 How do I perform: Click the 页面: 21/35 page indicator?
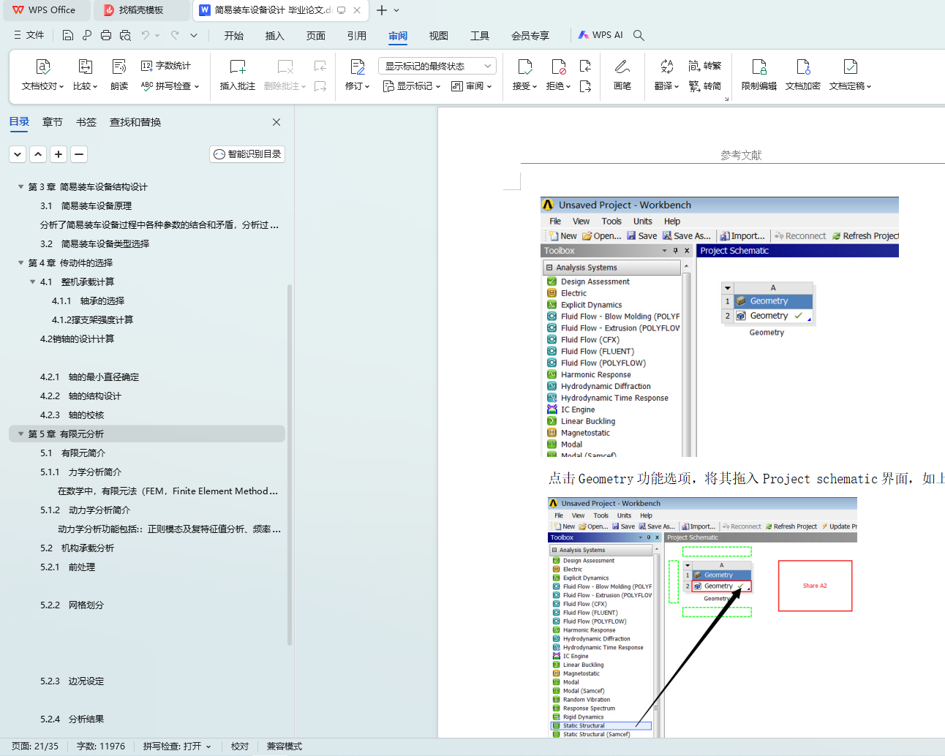point(35,746)
